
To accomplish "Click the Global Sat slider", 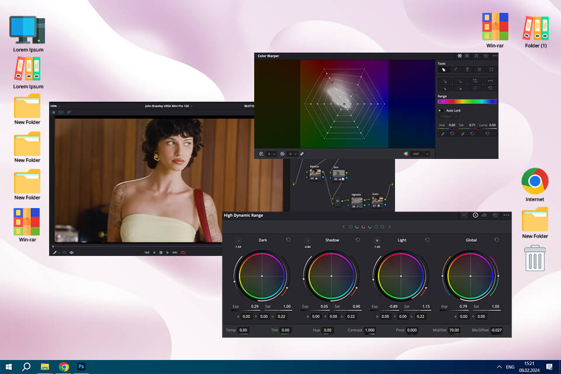I will [x=487, y=310].
